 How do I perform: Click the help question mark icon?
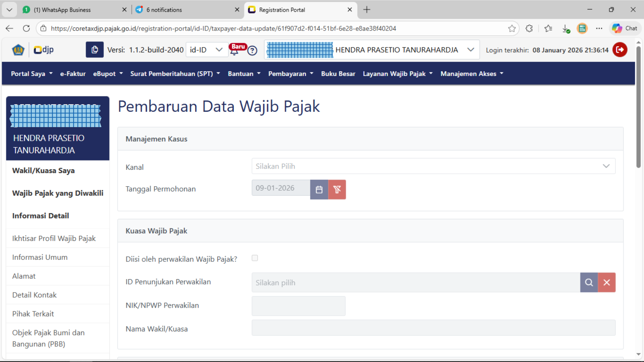coord(252,51)
